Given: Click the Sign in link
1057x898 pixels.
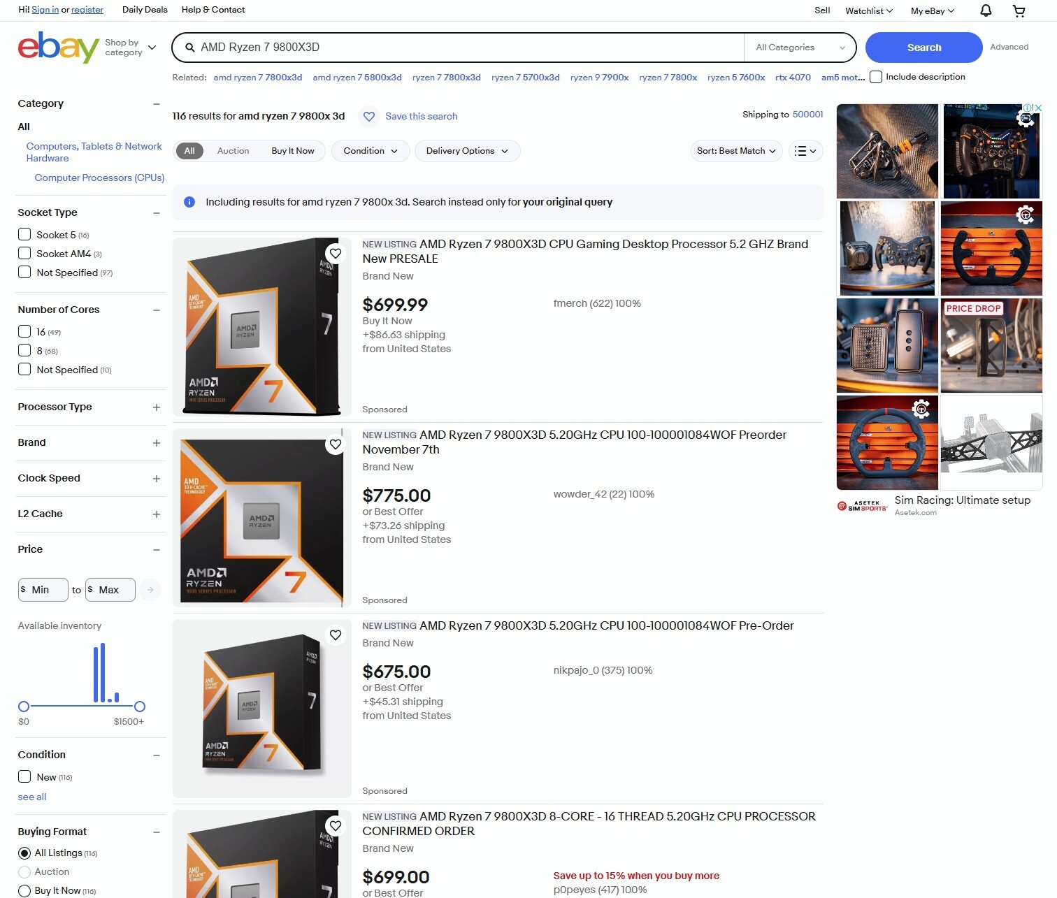Looking at the screenshot, I should (x=45, y=10).
